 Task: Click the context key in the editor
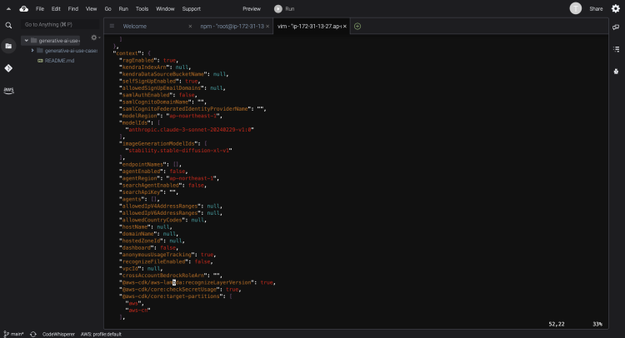click(x=127, y=53)
